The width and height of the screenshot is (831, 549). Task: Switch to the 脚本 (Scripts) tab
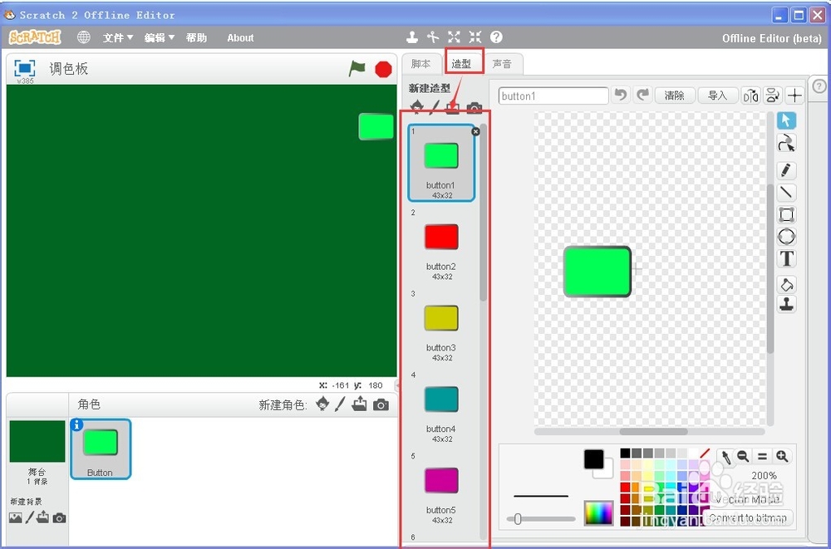click(x=421, y=63)
